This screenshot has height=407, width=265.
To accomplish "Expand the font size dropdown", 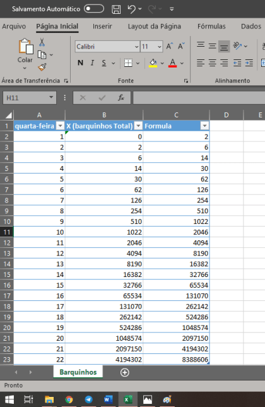I will [160, 47].
